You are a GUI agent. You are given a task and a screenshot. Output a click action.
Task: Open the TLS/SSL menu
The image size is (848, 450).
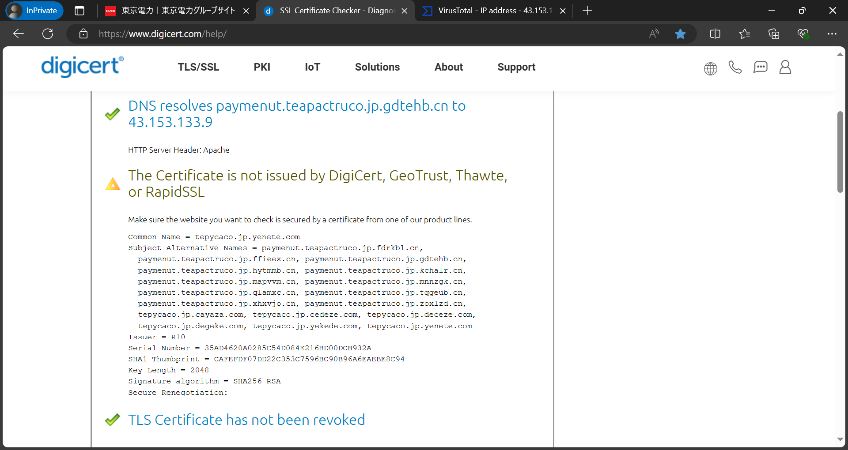click(198, 67)
